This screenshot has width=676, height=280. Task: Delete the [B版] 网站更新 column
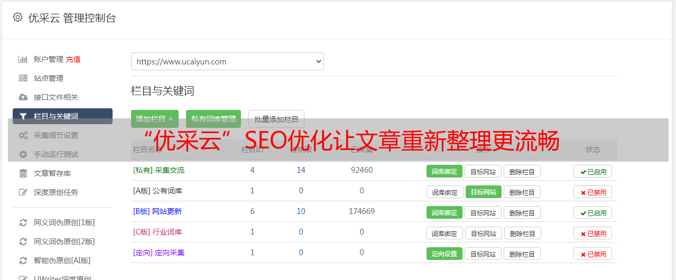(x=522, y=212)
